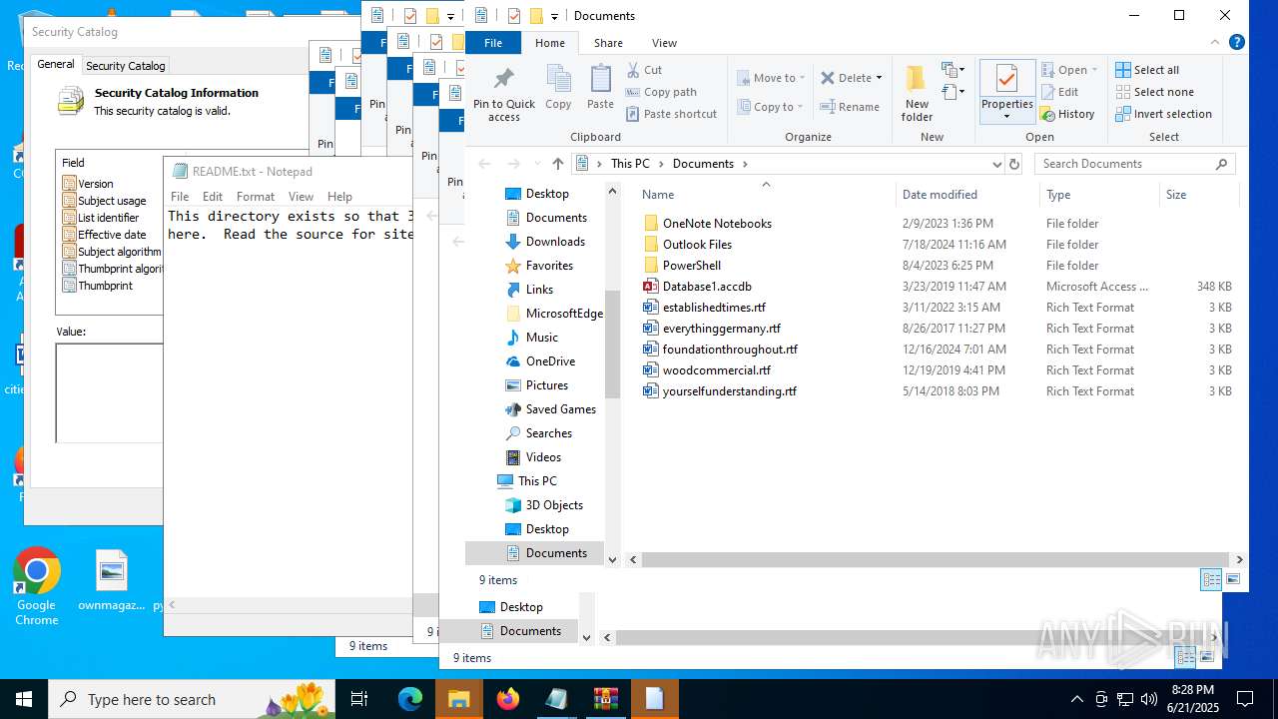Click Paste shortcut in the ribbon
1278x719 pixels.
click(671, 114)
